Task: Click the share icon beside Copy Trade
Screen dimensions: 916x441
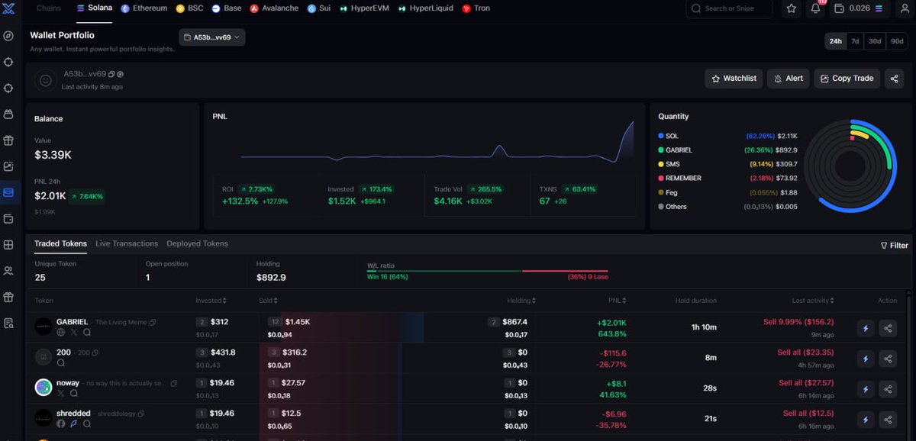Action: pos(894,79)
